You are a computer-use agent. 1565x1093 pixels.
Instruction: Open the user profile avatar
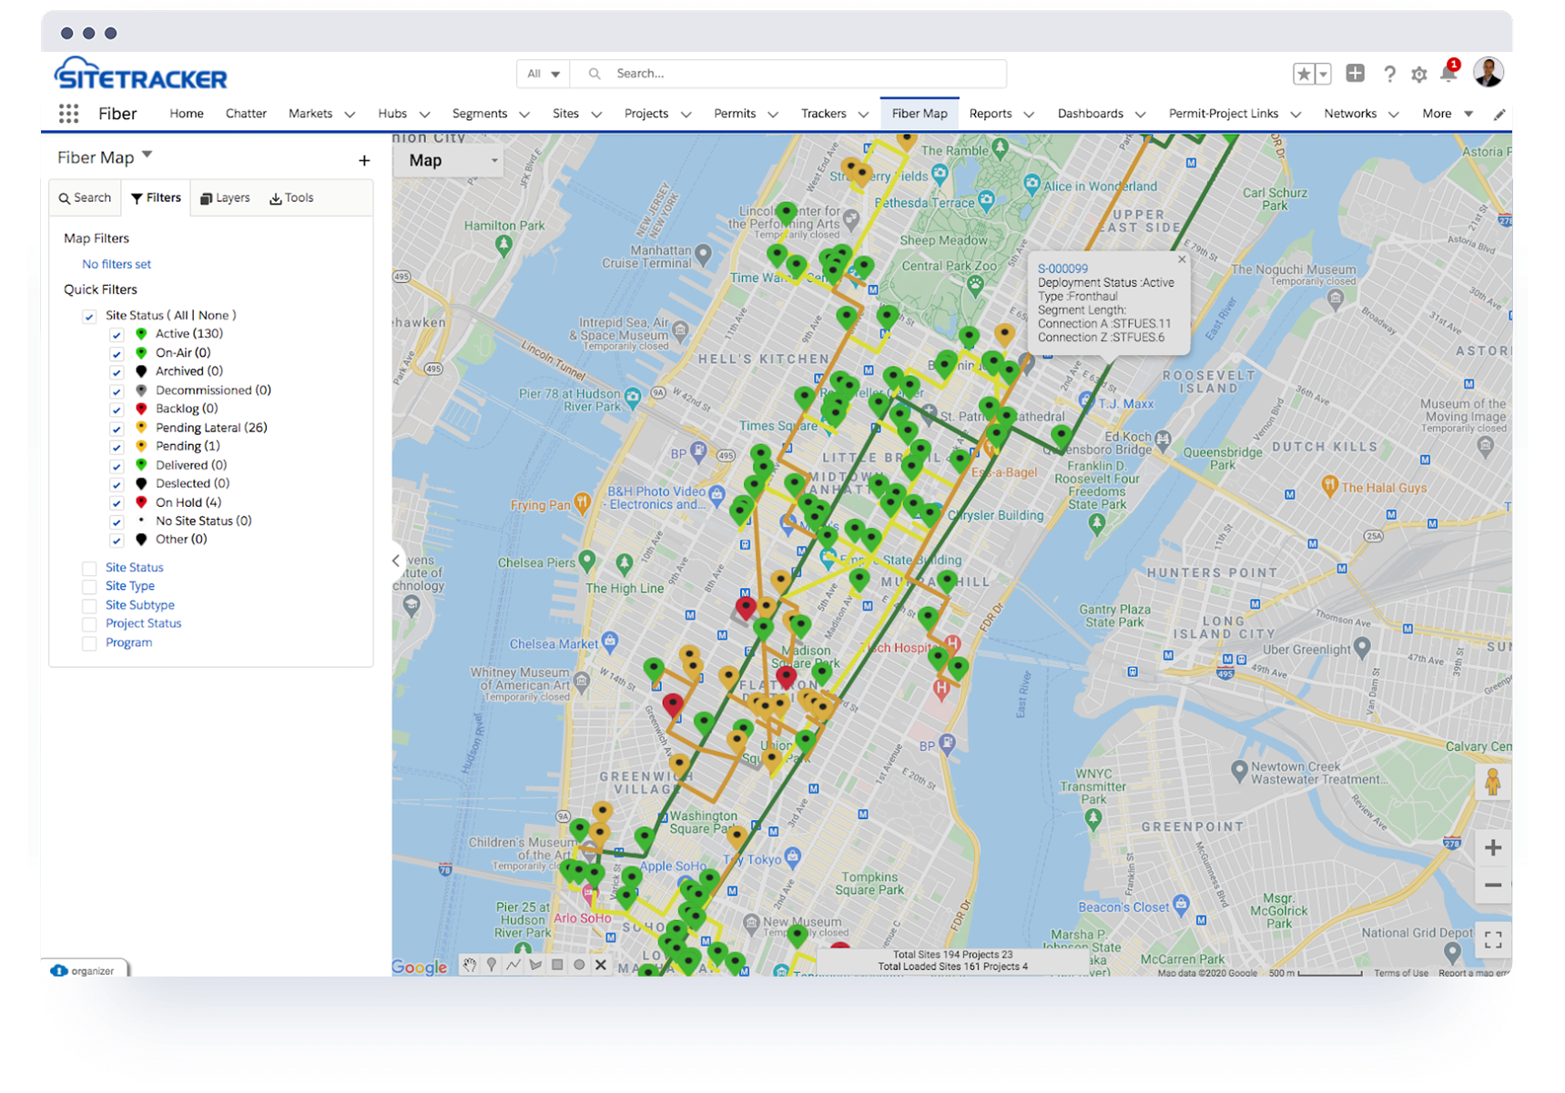[x=1489, y=72]
